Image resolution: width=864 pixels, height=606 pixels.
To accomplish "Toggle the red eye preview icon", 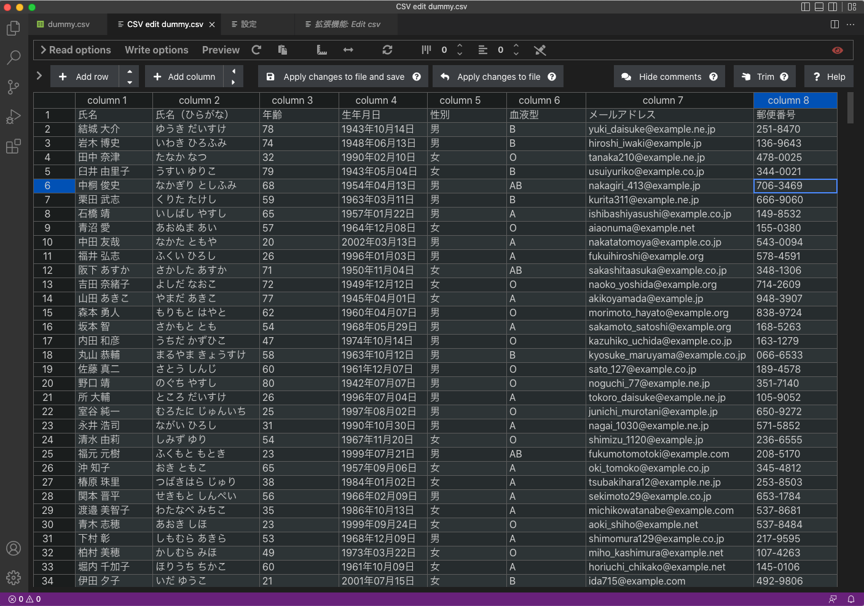I will [x=838, y=50].
